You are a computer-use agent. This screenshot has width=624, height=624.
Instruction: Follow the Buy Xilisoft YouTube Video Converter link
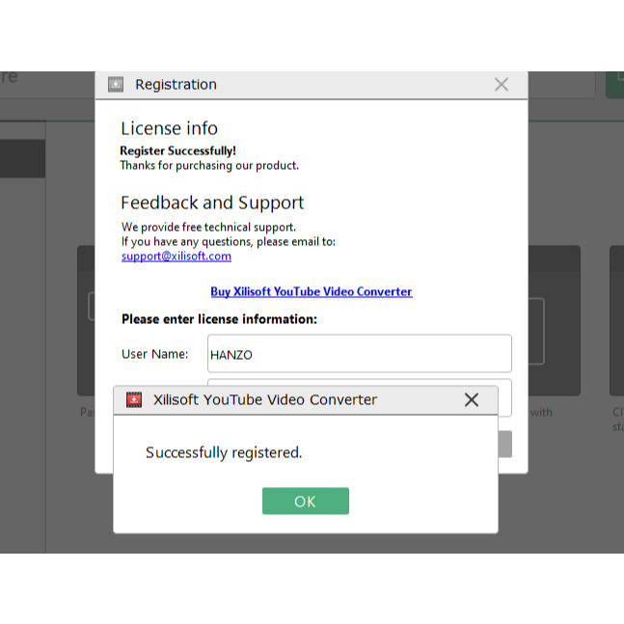[311, 291]
